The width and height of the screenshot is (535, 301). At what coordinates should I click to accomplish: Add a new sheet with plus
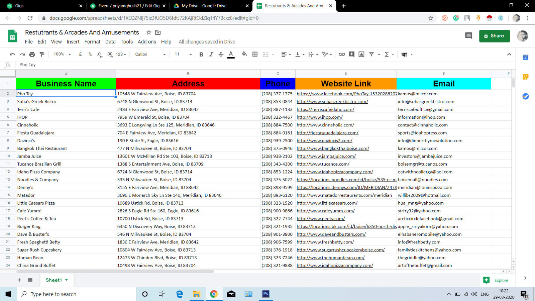click(19, 280)
